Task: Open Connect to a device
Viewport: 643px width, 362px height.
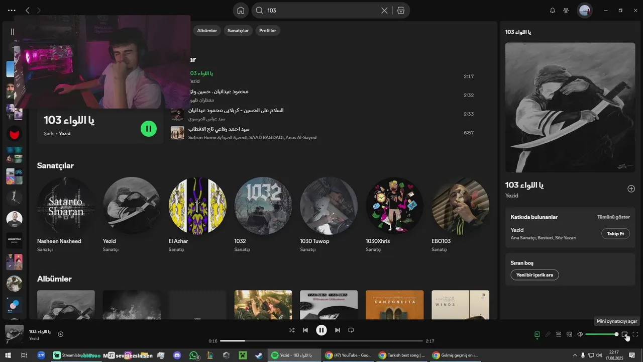Action: point(569,334)
